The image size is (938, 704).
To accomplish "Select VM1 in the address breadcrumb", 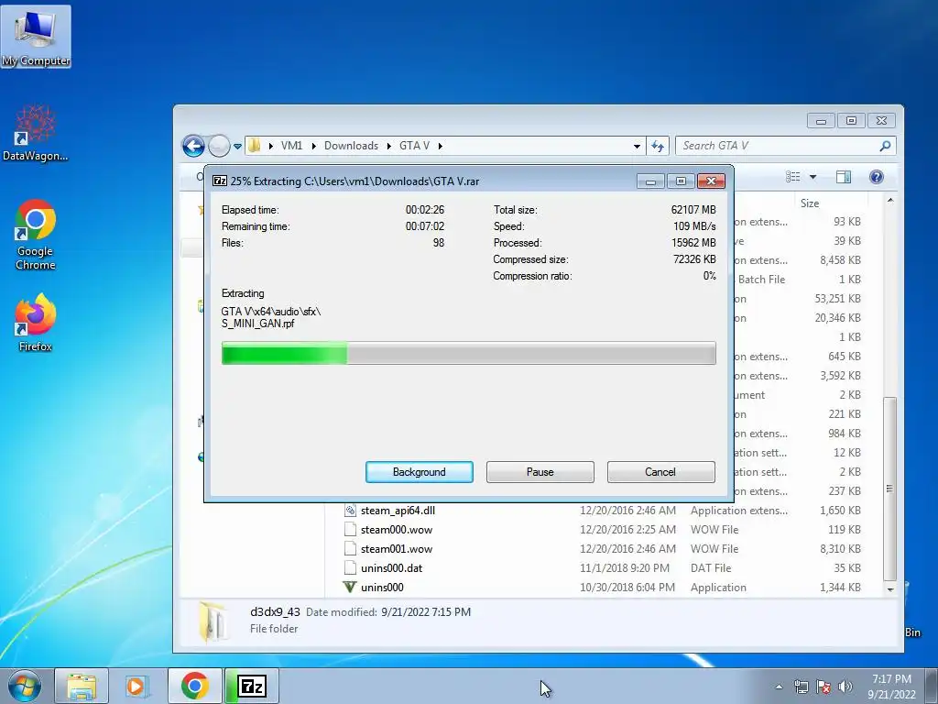I will coord(291,146).
